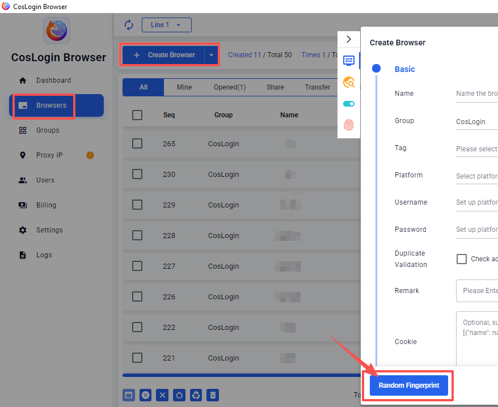
Task: Click the orange globe search icon
Action: [x=349, y=82]
